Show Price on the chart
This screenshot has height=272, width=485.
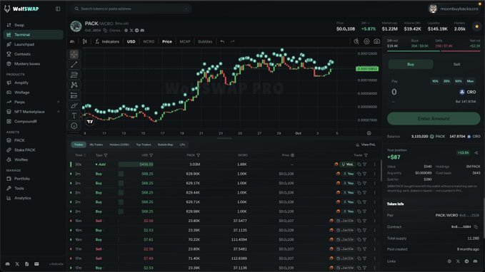[167, 41]
